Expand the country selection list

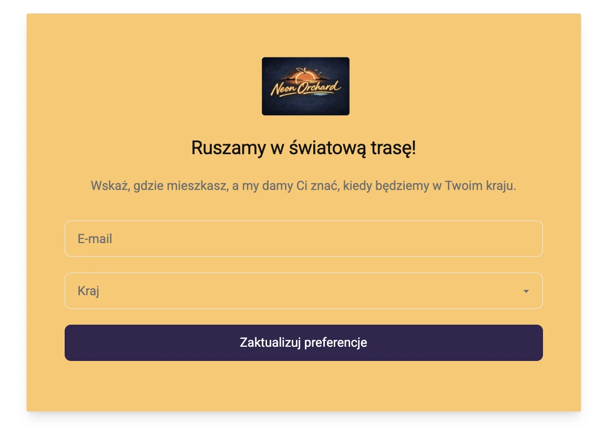[x=304, y=290]
